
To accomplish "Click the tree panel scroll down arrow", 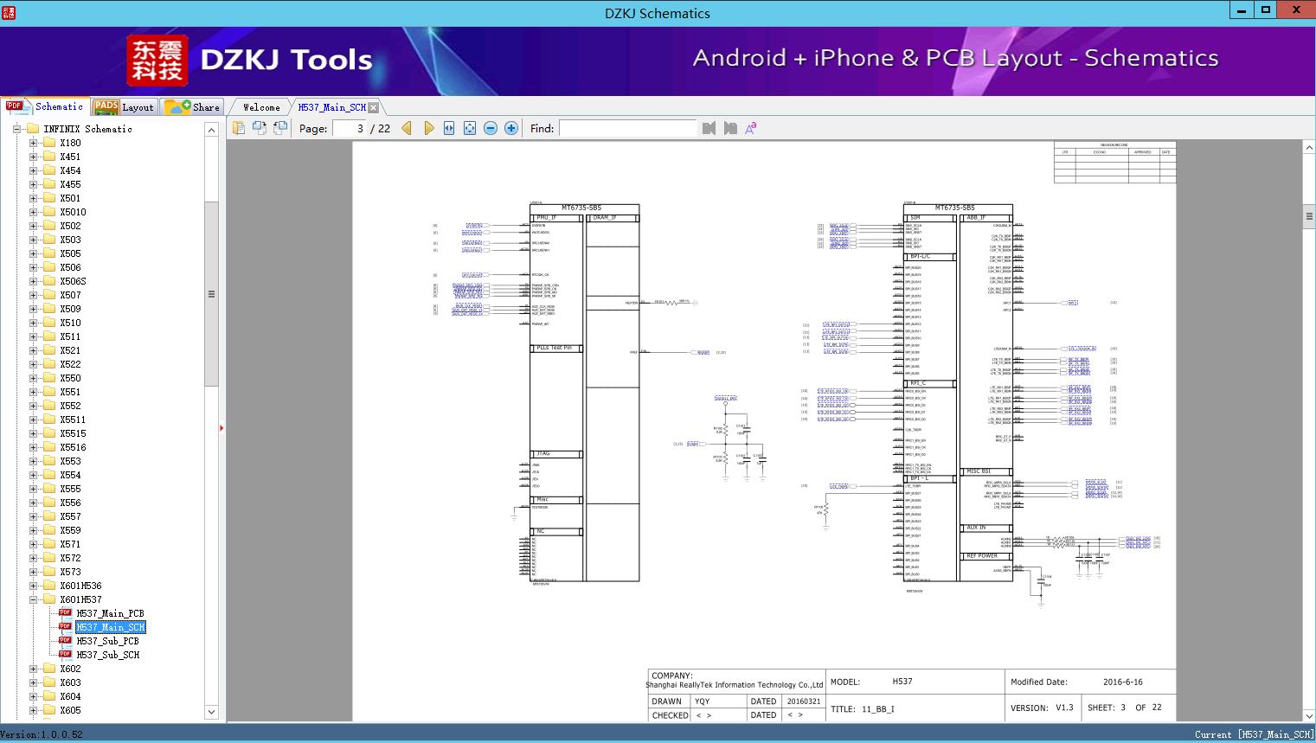I will (211, 712).
